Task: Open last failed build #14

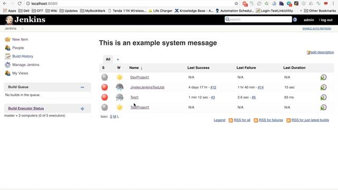Action: tap(260, 87)
